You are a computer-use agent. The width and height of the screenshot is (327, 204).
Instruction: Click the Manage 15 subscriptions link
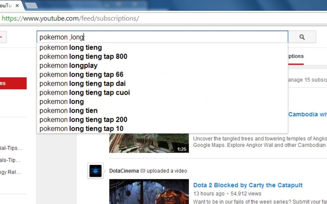[308, 80]
